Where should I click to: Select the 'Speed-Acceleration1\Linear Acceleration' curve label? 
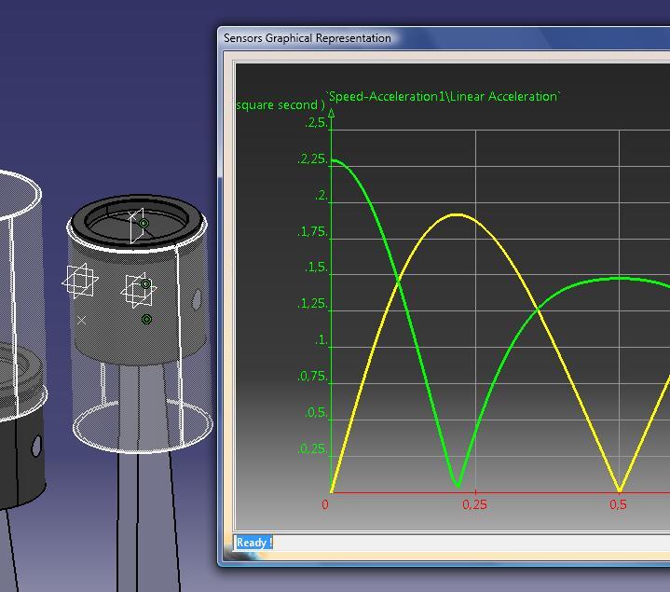444,97
